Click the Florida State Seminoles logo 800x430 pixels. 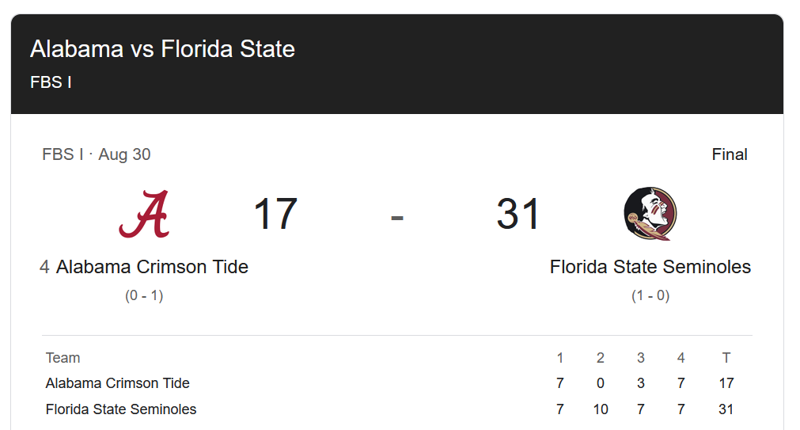click(650, 214)
